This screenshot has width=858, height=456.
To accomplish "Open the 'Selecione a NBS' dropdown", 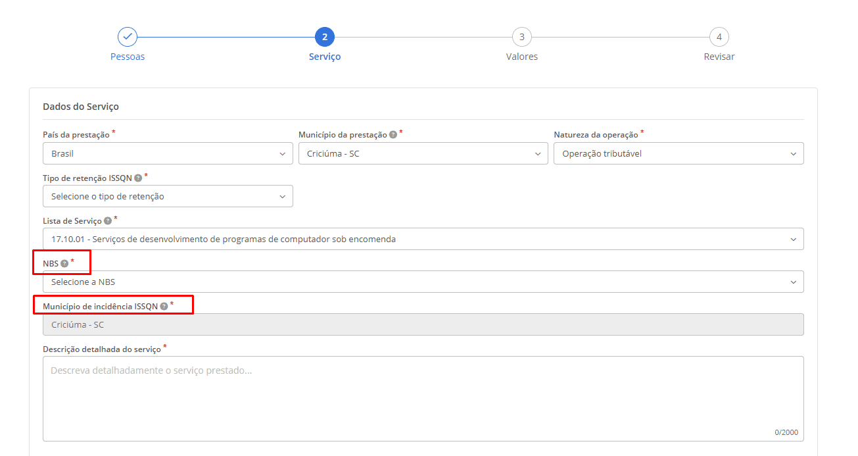I will (423, 282).
